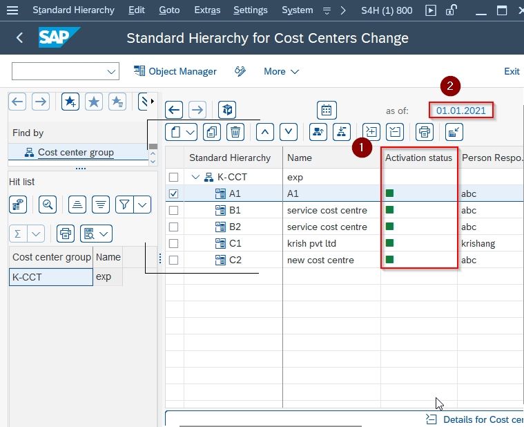Open the hit list layout dropdown
Viewport: 524px width, 427px height.
tap(96, 234)
